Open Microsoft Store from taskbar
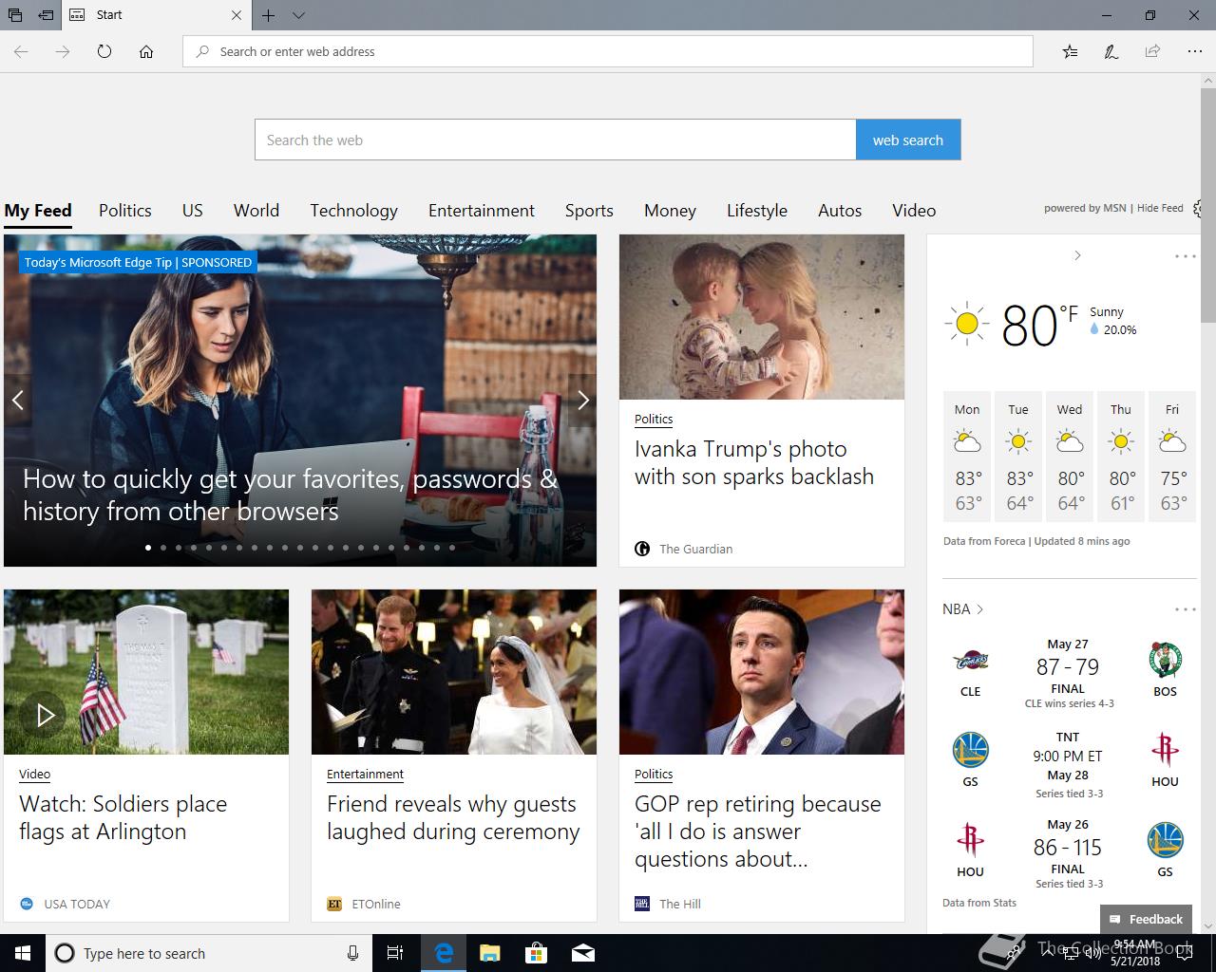This screenshot has width=1216, height=972. tap(537, 953)
